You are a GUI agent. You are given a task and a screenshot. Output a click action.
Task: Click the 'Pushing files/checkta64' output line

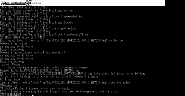point(38,29)
